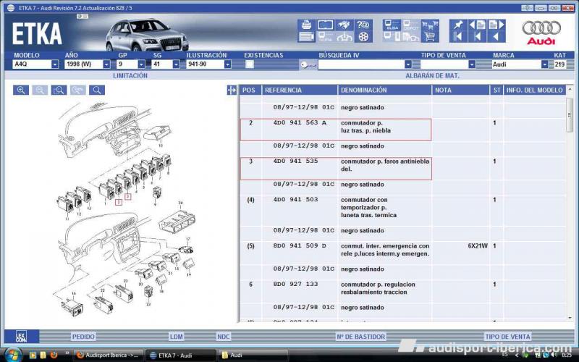
Task: Click the Firefox quick launch icon
Action: 54,355
